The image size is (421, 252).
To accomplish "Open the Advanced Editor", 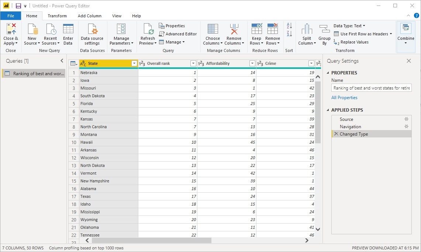I will pos(178,34).
